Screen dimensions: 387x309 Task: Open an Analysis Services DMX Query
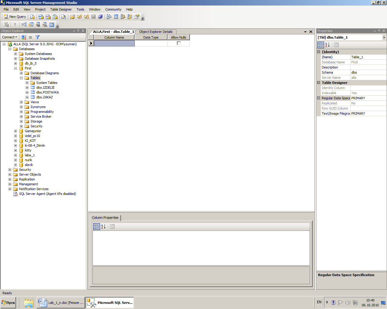[48, 17]
